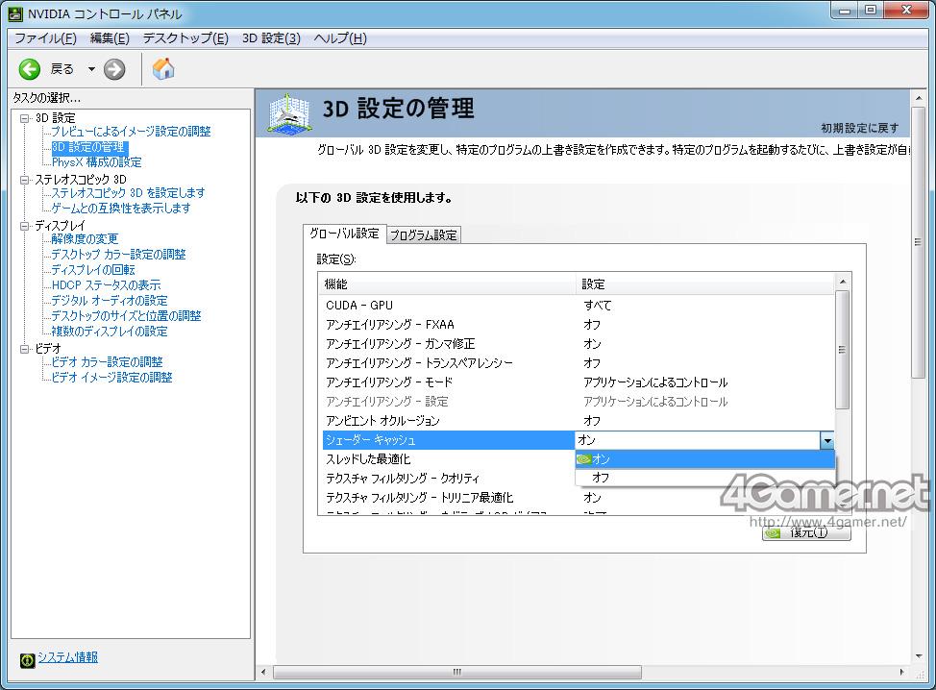936x690 pixels.
Task: Click main panel vertical scrollbar down arrow
Action: point(918,656)
